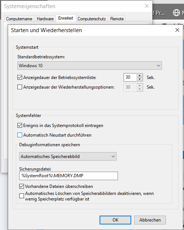The height and width of the screenshot is (230, 184).
Task: Decrease Betriebssystemliste seconds with down arrow
Action: coord(140,79)
